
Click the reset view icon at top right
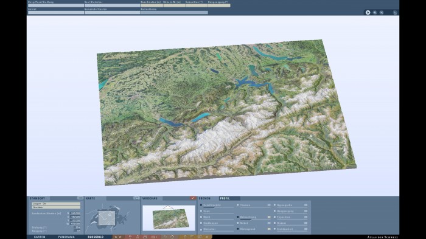(395, 13)
